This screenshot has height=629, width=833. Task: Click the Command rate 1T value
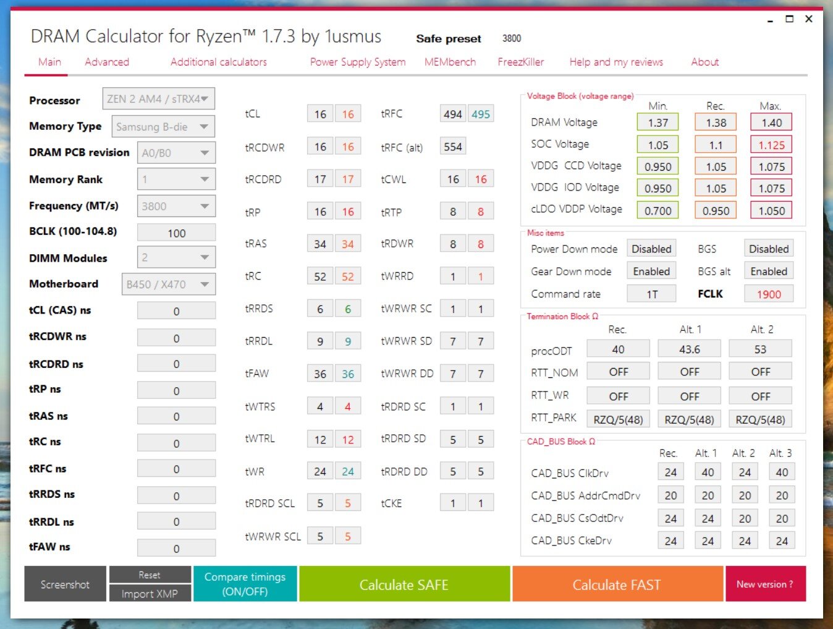651,294
